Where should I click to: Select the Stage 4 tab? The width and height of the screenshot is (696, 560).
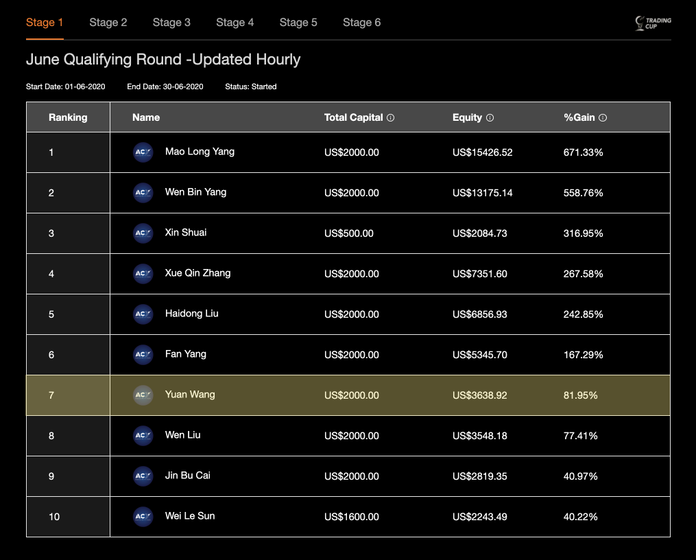click(x=235, y=23)
